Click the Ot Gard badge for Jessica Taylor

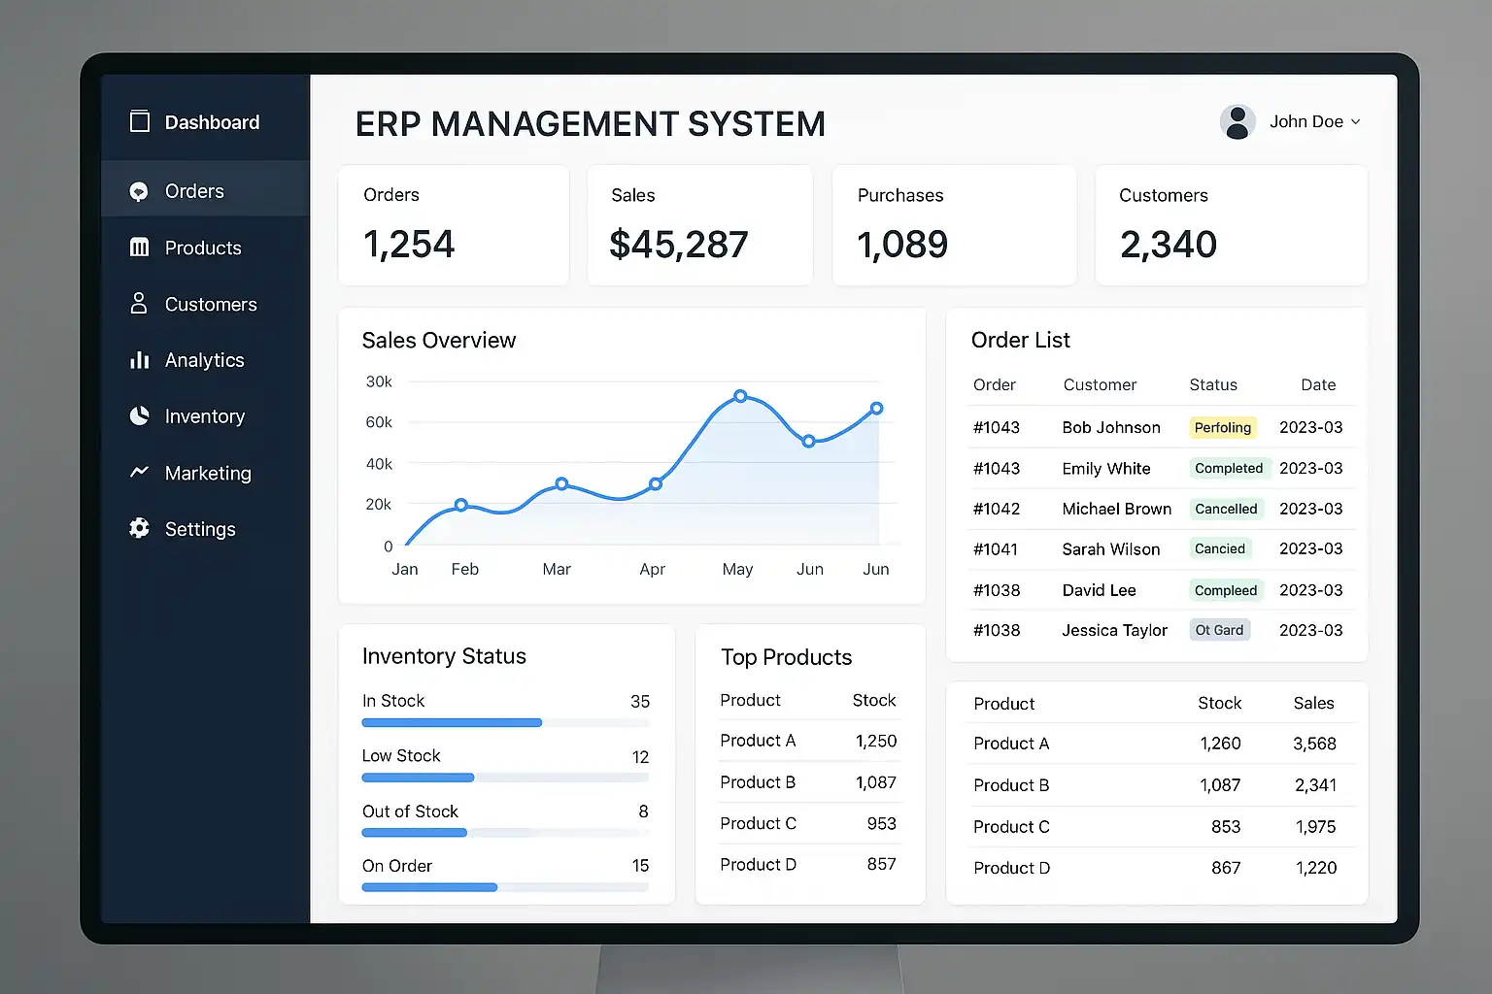[x=1219, y=630]
